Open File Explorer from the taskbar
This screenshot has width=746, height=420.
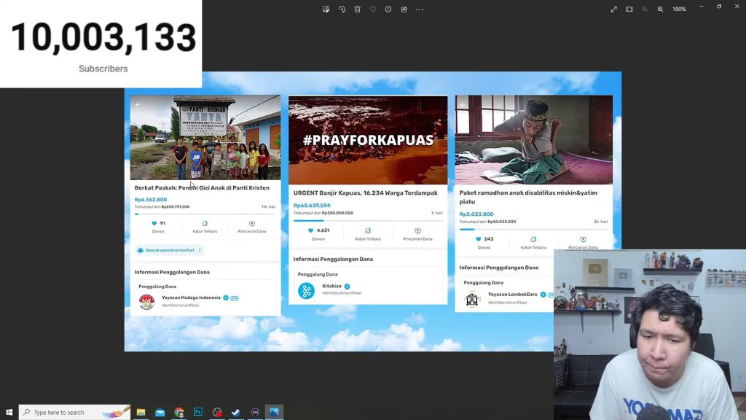[141, 412]
